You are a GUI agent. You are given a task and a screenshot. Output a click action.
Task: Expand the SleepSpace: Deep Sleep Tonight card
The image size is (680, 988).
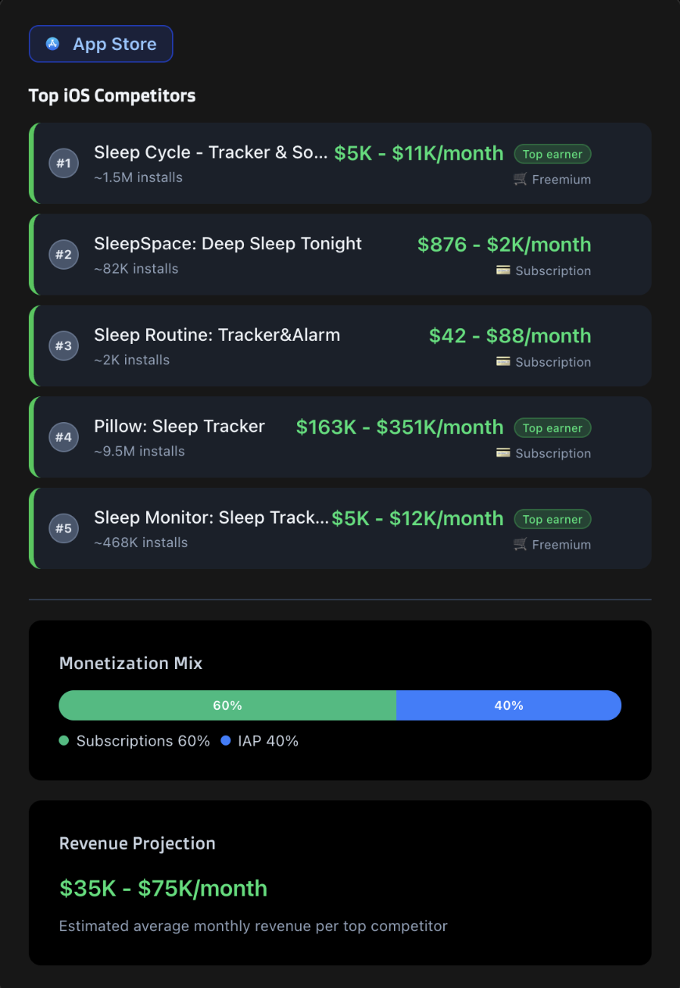click(x=340, y=254)
